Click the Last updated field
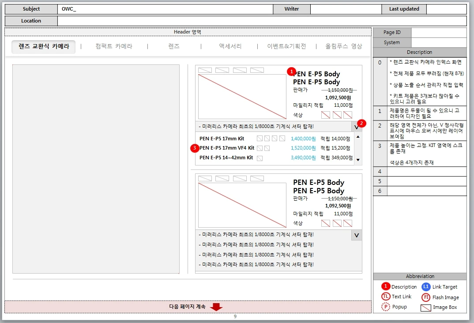474x323 pixels. 446,9
